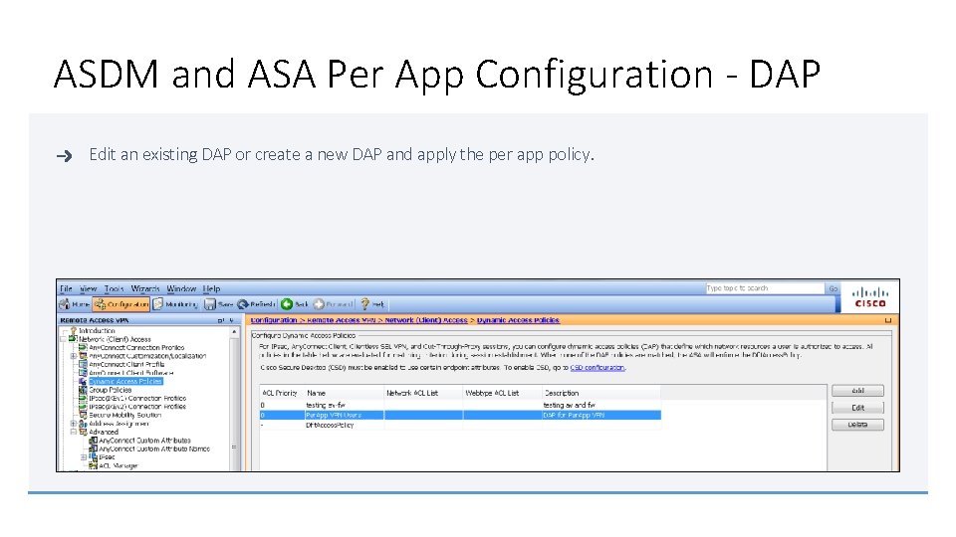
Task: Click the 'ACL Priority' column header
Action: tap(279, 394)
